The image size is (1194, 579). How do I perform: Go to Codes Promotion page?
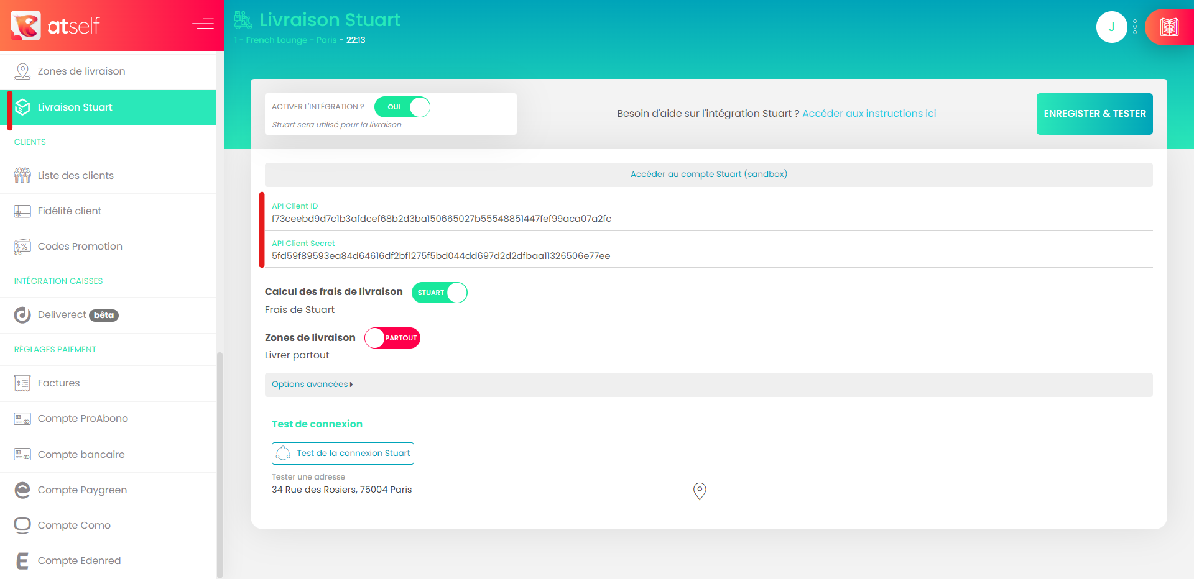[x=108, y=247]
